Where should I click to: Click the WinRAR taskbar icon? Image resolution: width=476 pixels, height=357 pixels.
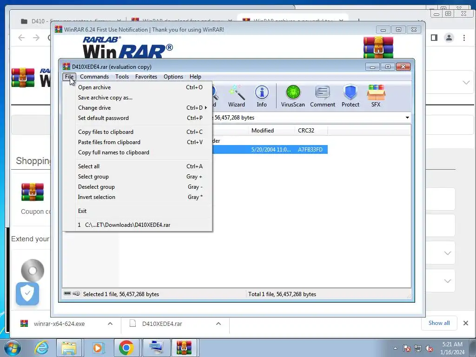184,348
